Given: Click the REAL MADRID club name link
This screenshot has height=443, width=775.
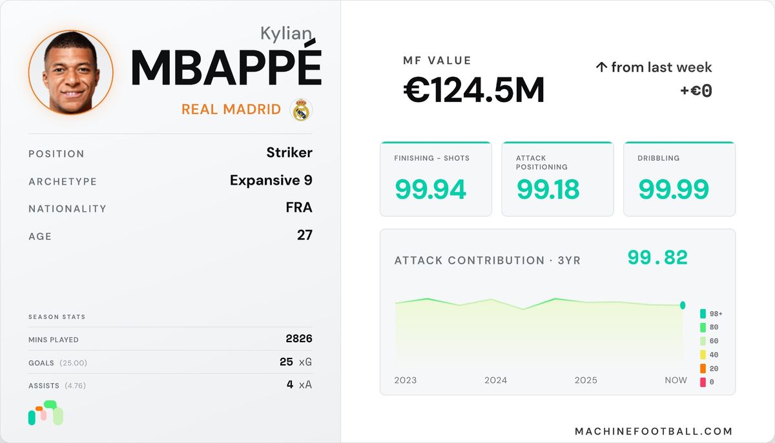Looking at the screenshot, I should [x=231, y=110].
